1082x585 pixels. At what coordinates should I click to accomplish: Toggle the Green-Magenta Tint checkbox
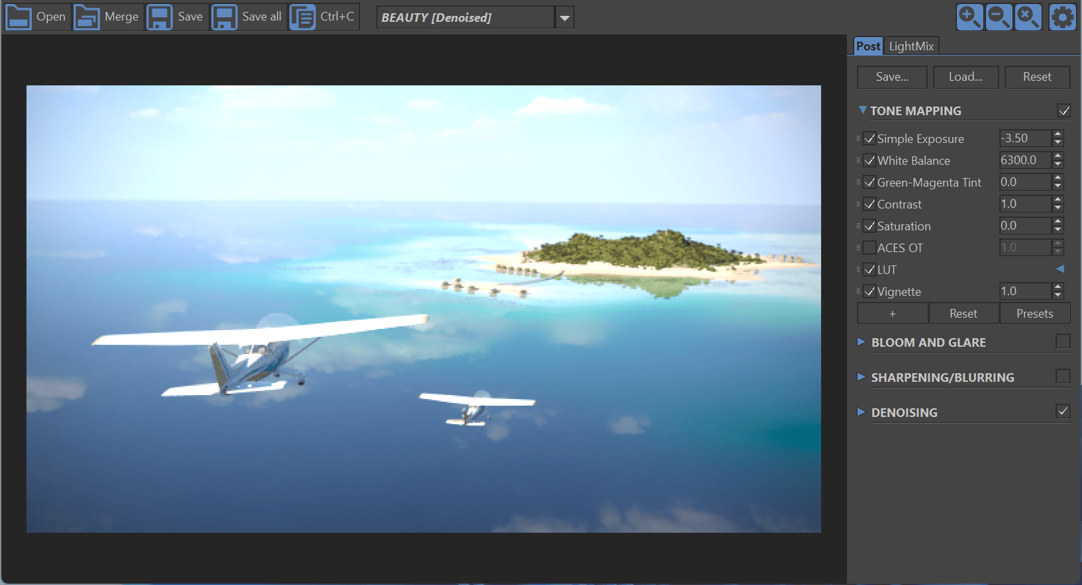(x=869, y=182)
